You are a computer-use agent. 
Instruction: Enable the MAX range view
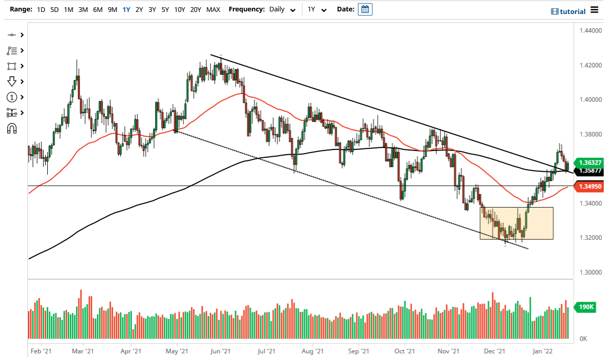coord(213,9)
